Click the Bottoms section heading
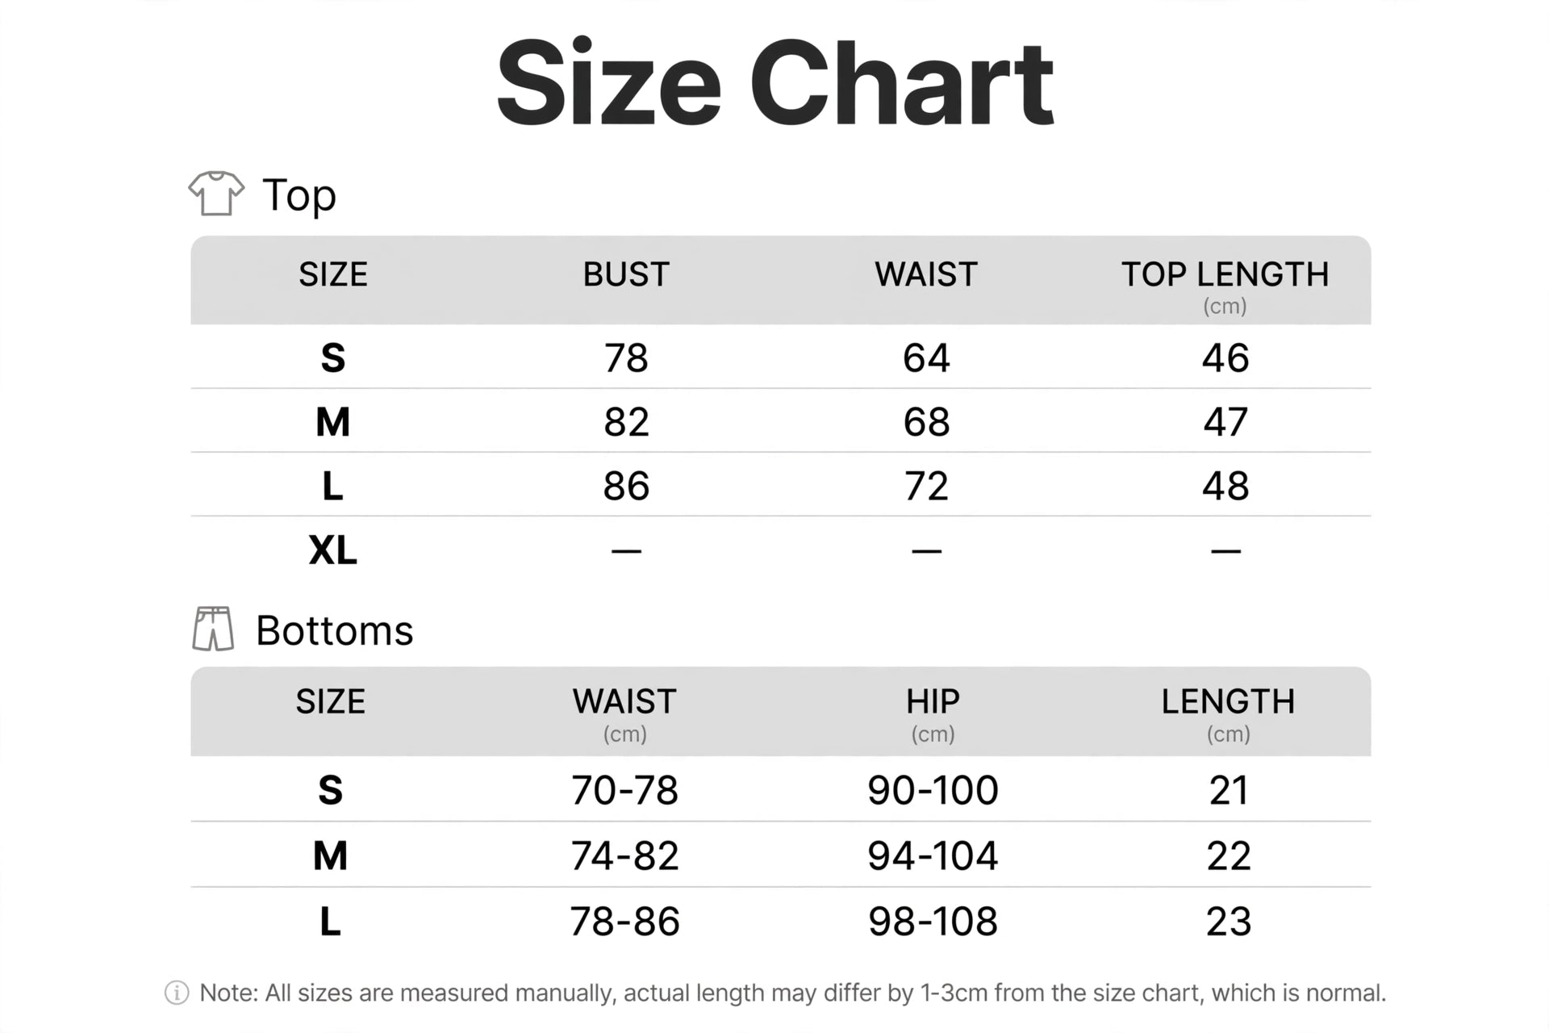 (x=334, y=630)
